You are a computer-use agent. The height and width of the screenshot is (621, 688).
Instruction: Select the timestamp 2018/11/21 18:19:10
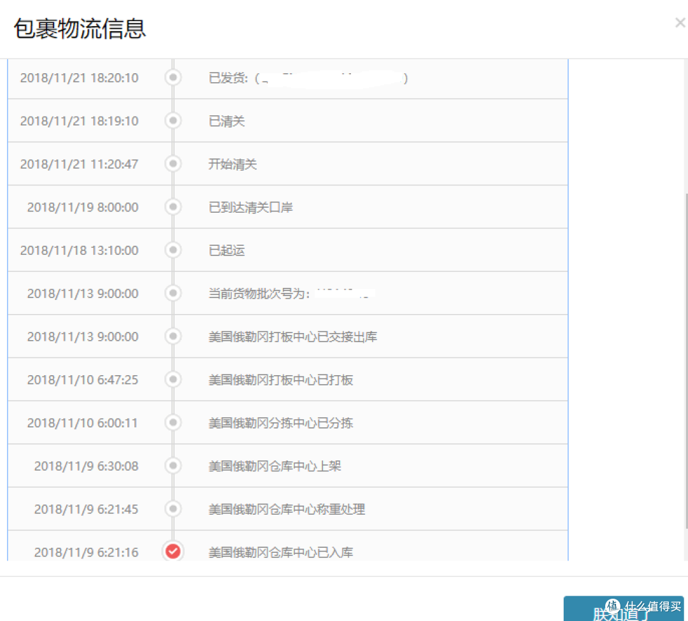(80, 121)
